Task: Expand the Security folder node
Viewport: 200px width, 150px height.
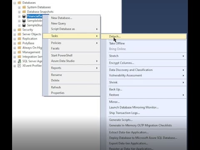Action: pos(15,30)
